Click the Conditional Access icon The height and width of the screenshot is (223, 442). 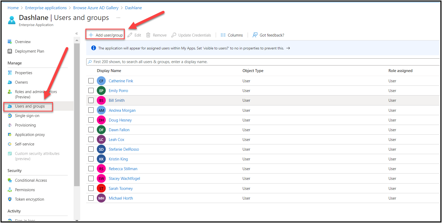(10, 180)
